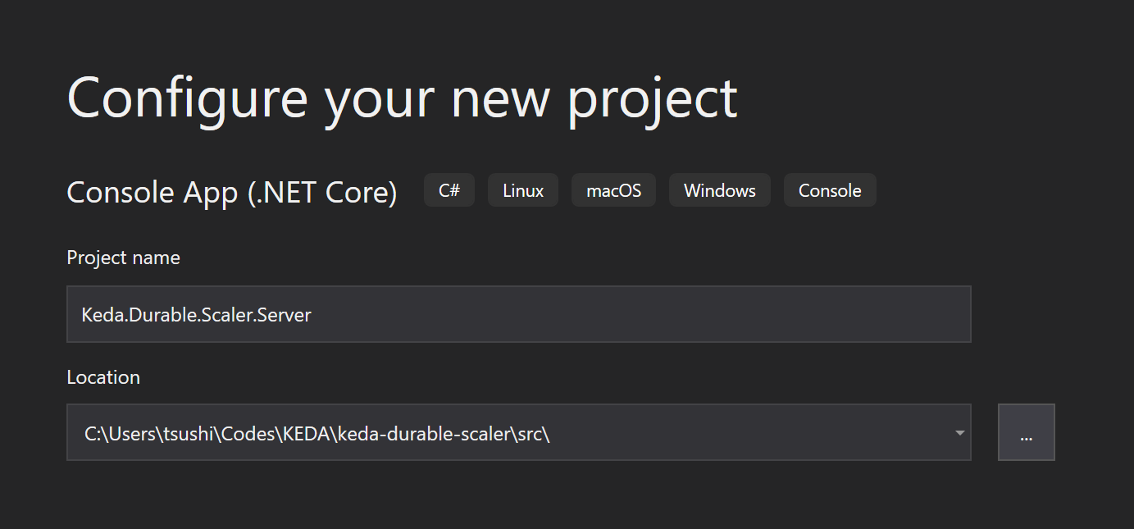Click the C# language tag
The width and height of the screenshot is (1134, 529).
click(449, 190)
